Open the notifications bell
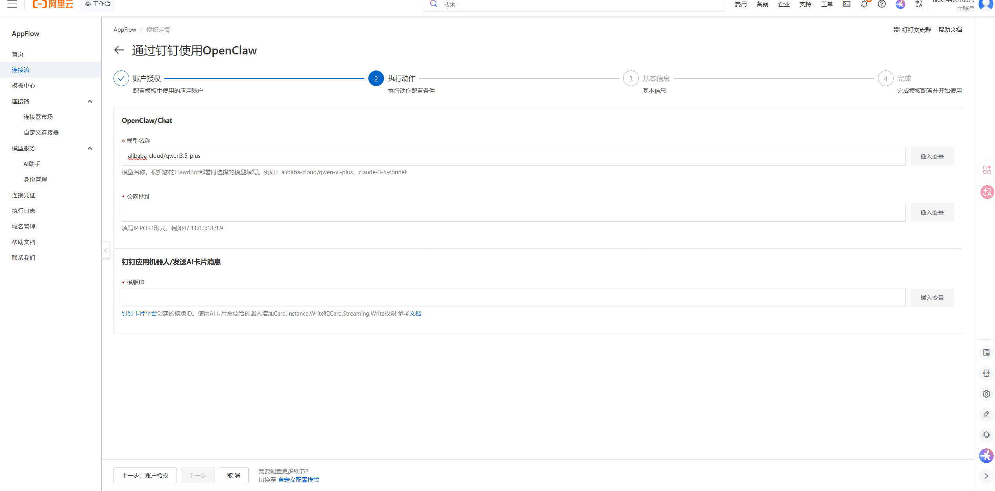The height and width of the screenshot is (491, 995). coord(864,4)
